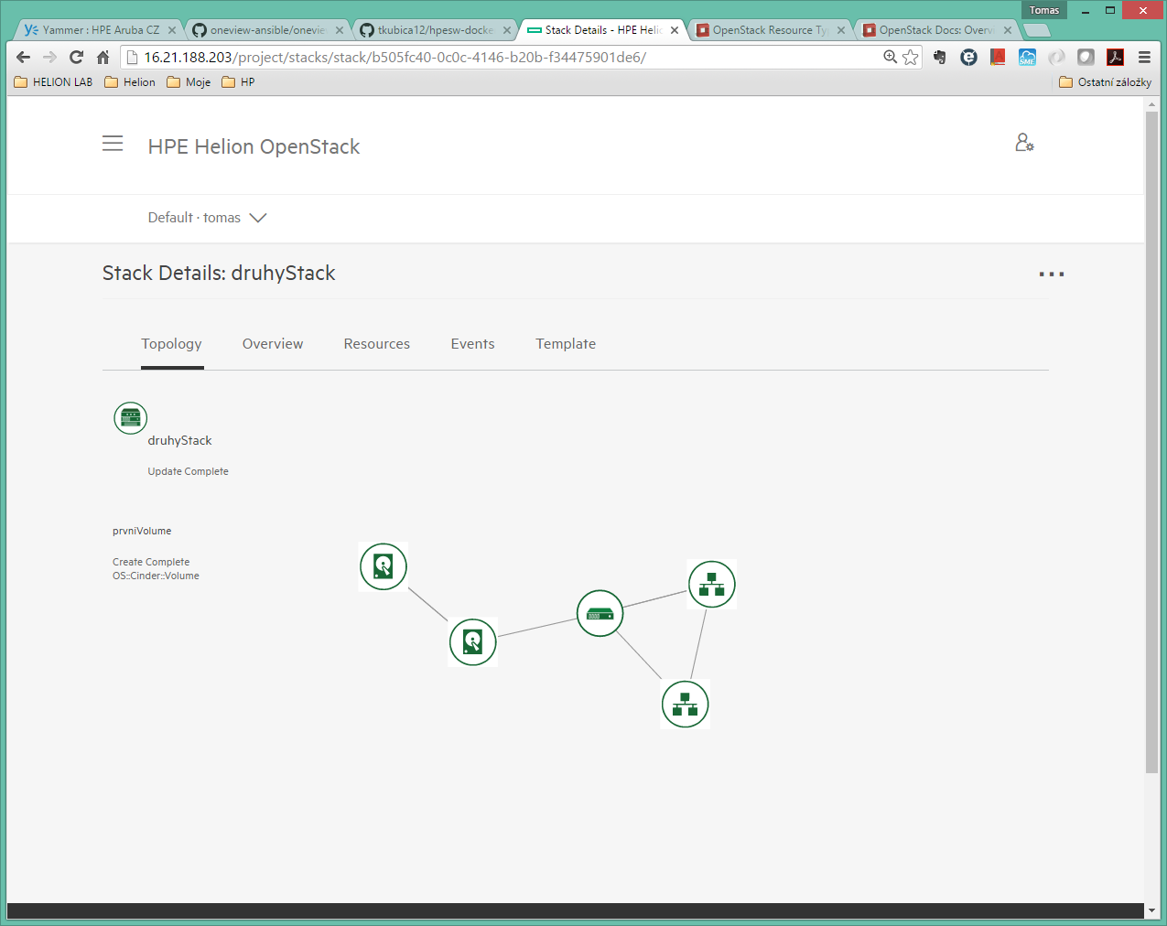Open the SME cloud extension
This screenshot has width=1167, height=926.
point(1027,57)
